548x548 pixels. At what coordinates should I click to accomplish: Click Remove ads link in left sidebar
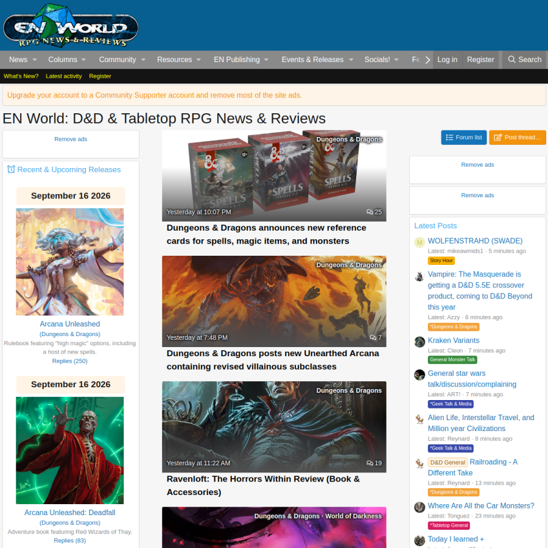point(71,139)
